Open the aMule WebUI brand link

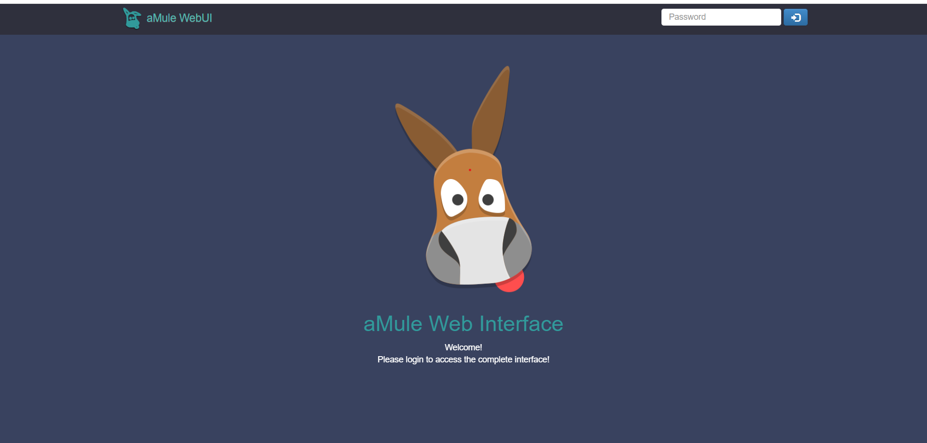point(179,18)
